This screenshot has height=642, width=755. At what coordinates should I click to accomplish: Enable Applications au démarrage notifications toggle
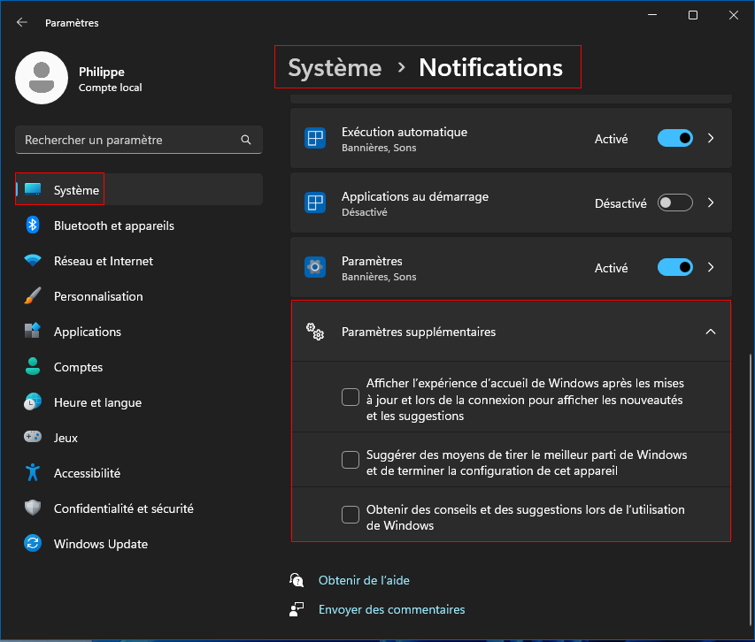coord(675,203)
